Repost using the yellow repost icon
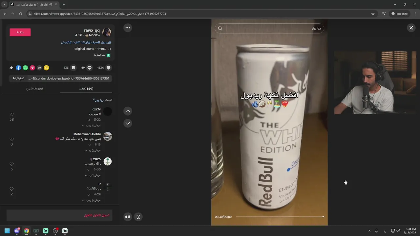Image resolution: width=420 pixels, height=236 pixels. 46,68
